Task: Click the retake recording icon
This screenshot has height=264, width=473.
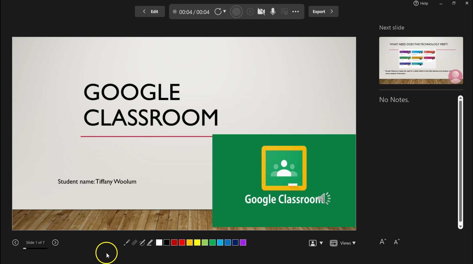Action: 218,11
